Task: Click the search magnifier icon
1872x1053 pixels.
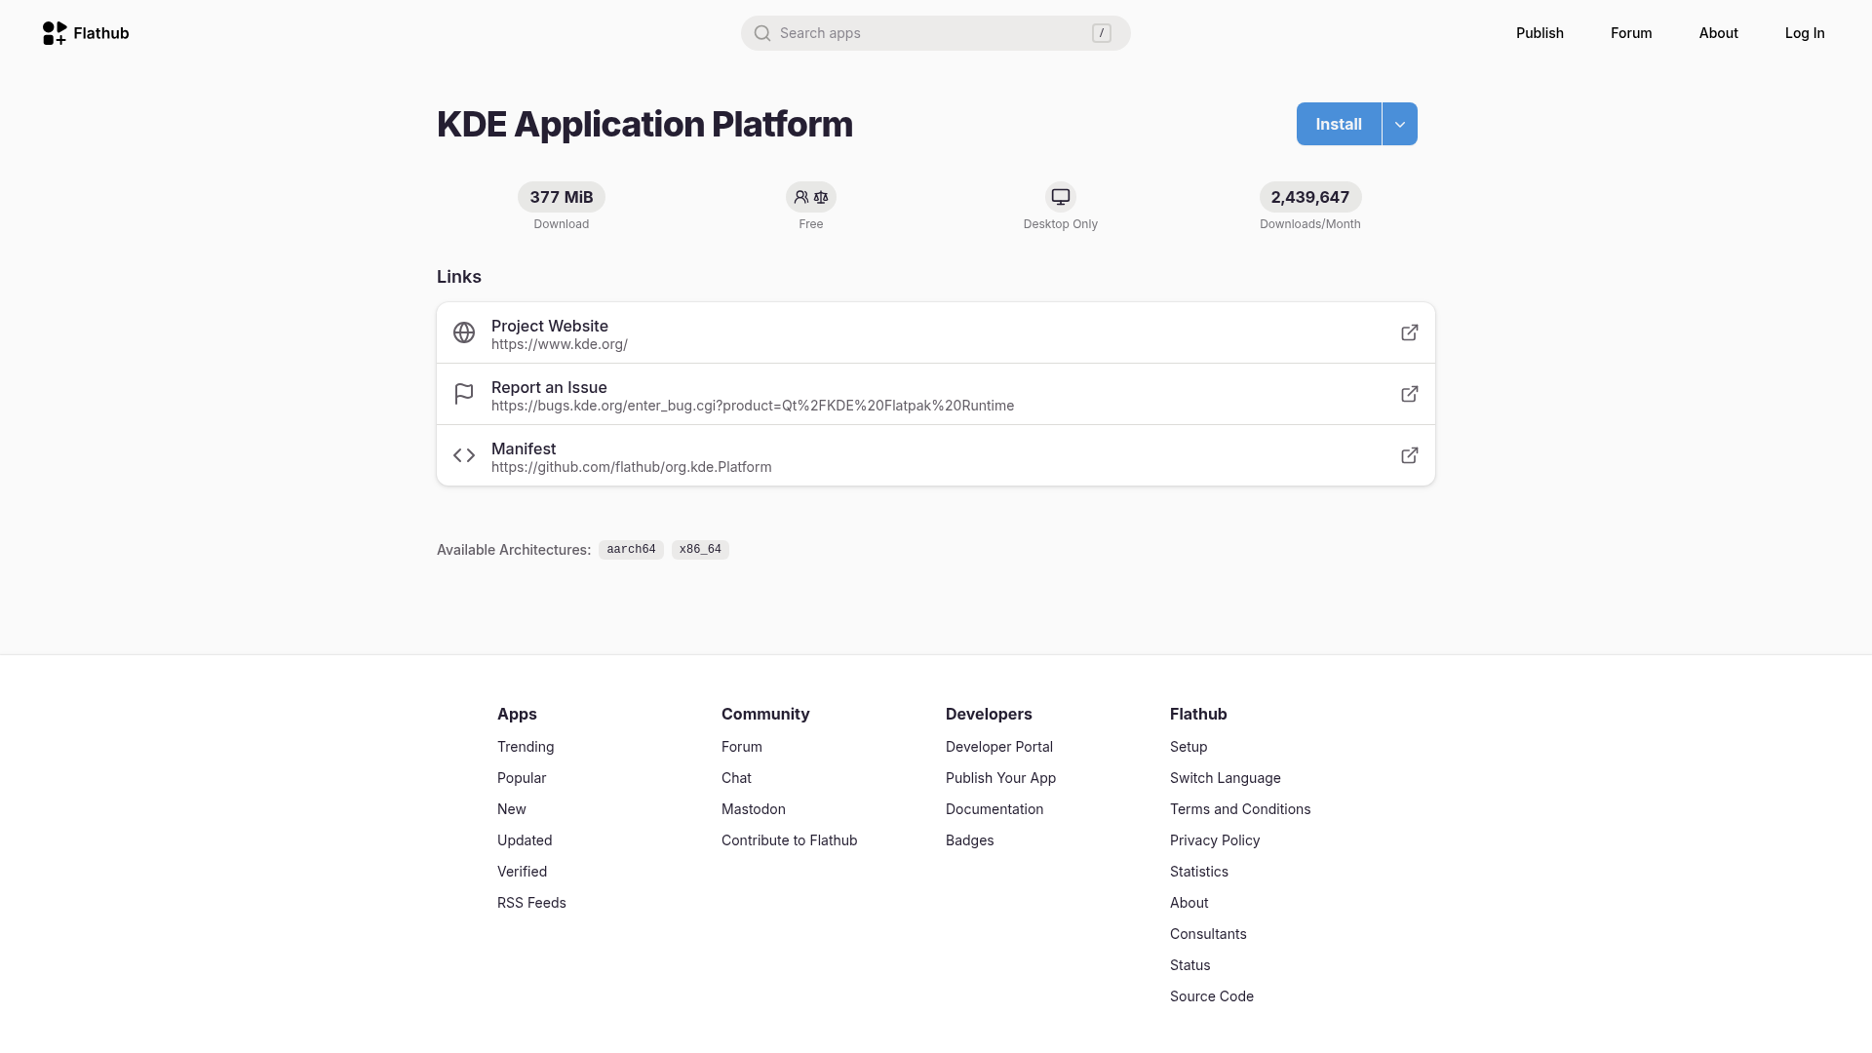Action: tap(762, 33)
